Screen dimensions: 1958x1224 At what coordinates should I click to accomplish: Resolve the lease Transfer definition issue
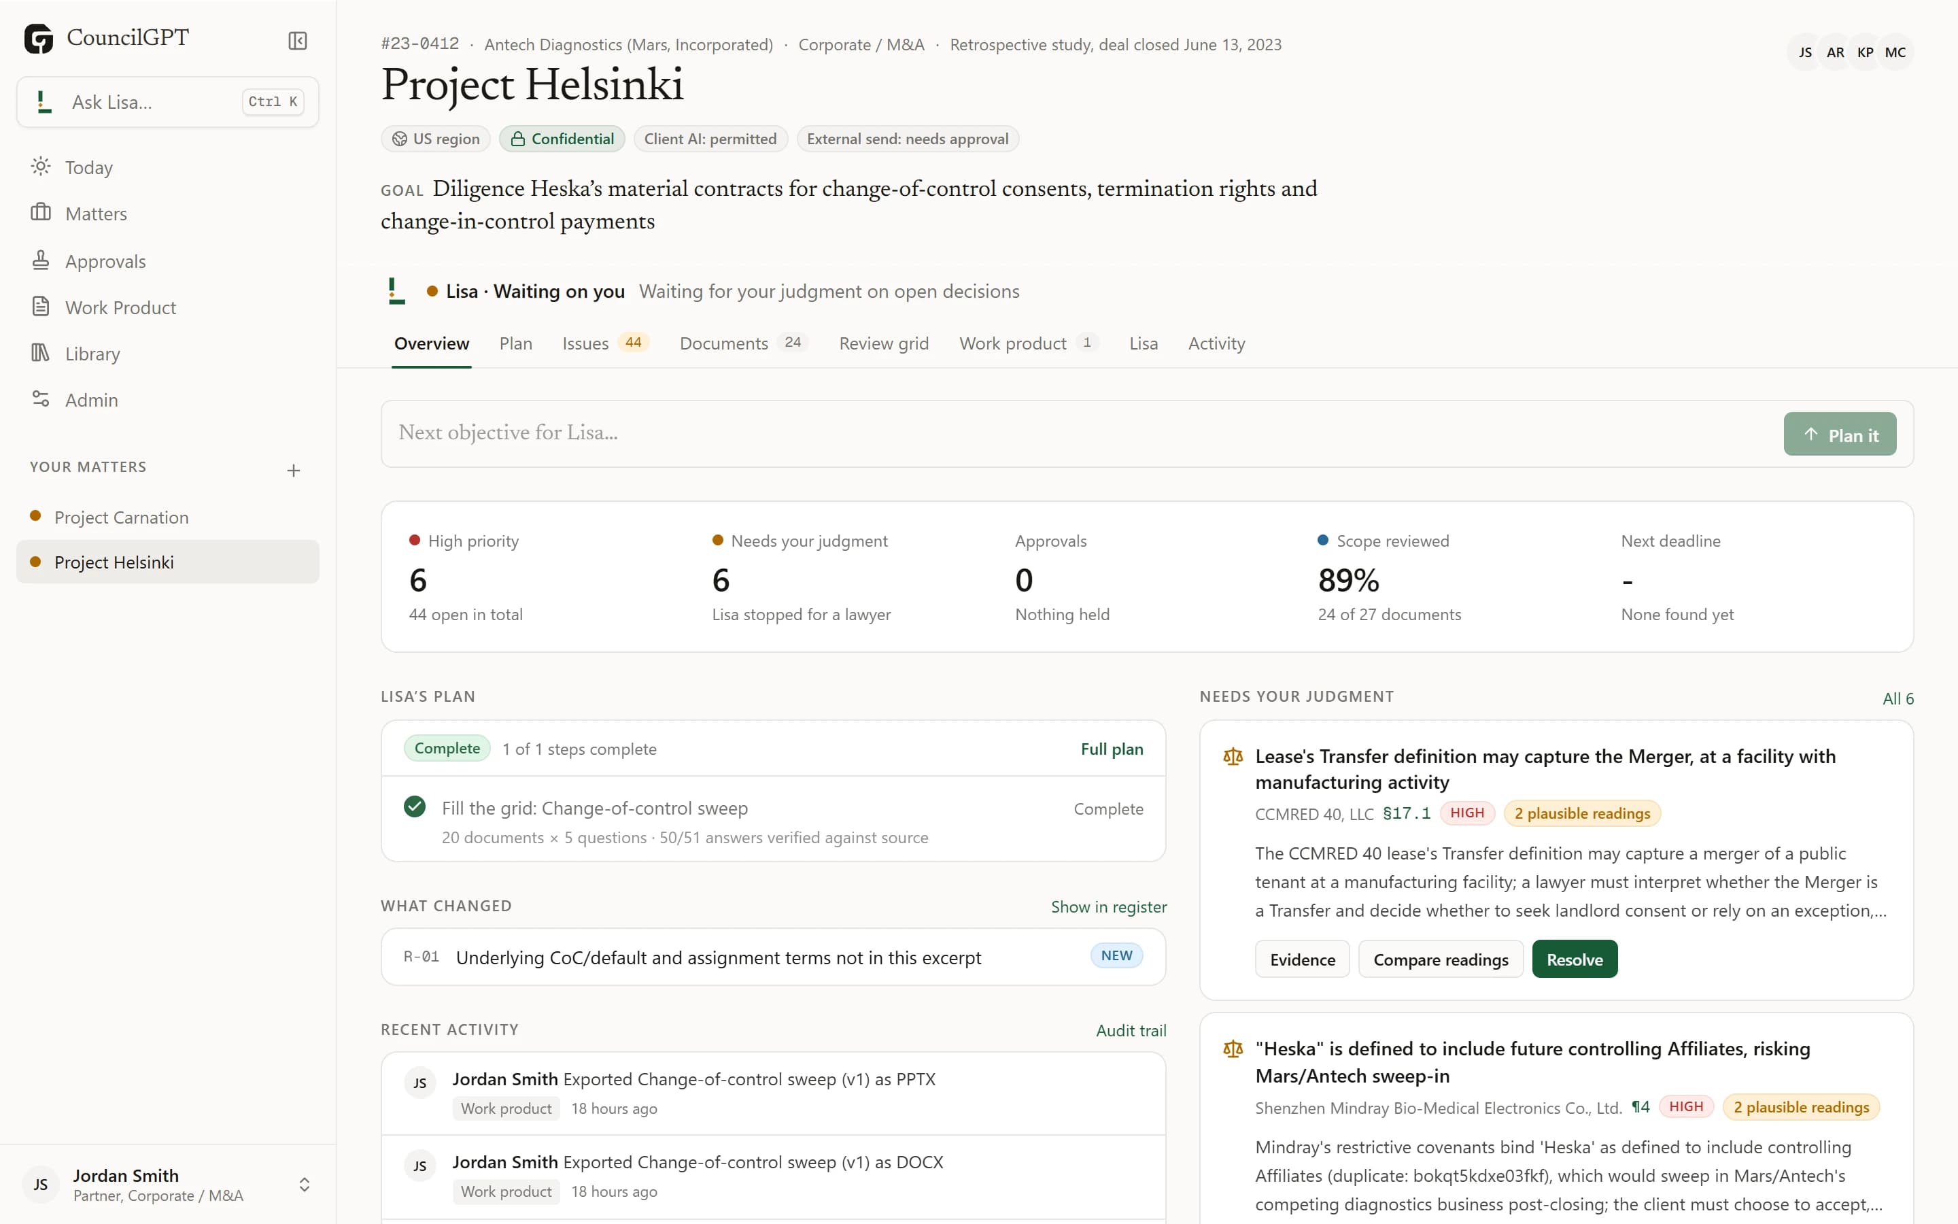1575,959
